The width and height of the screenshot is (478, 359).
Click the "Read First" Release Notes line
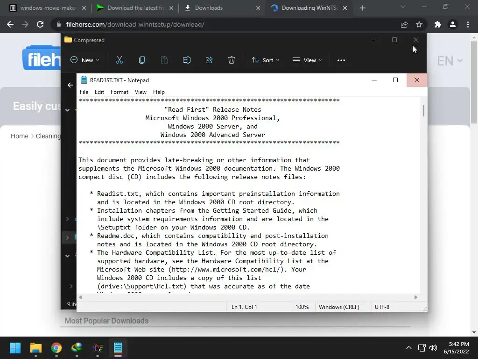(x=212, y=109)
